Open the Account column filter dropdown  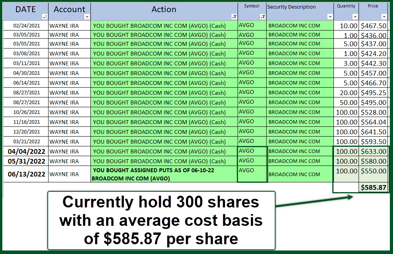[87, 17]
